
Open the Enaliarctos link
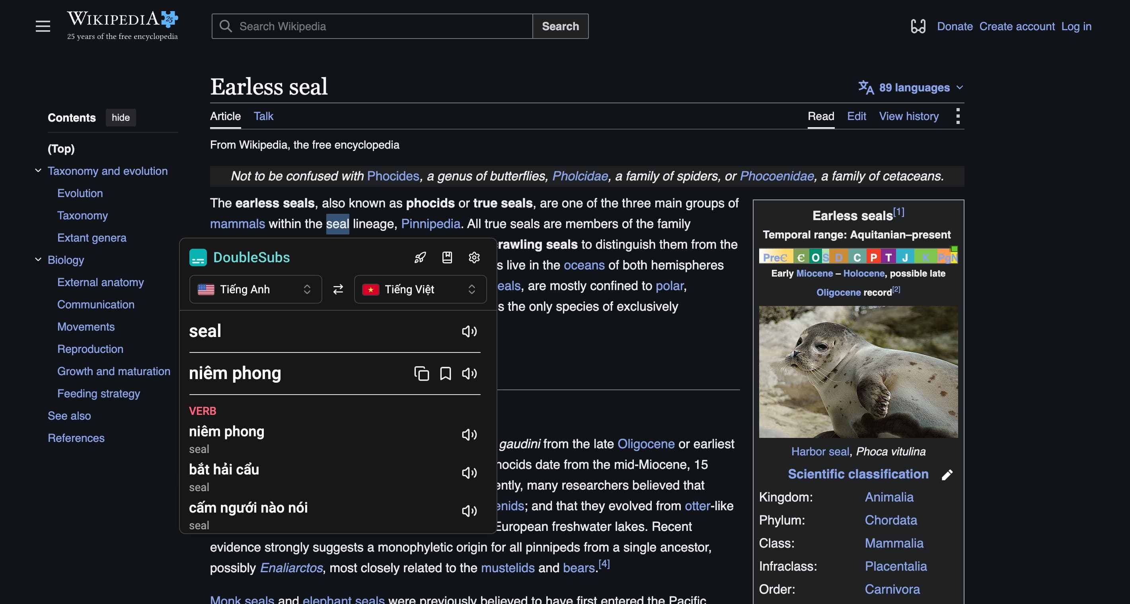point(291,568)
